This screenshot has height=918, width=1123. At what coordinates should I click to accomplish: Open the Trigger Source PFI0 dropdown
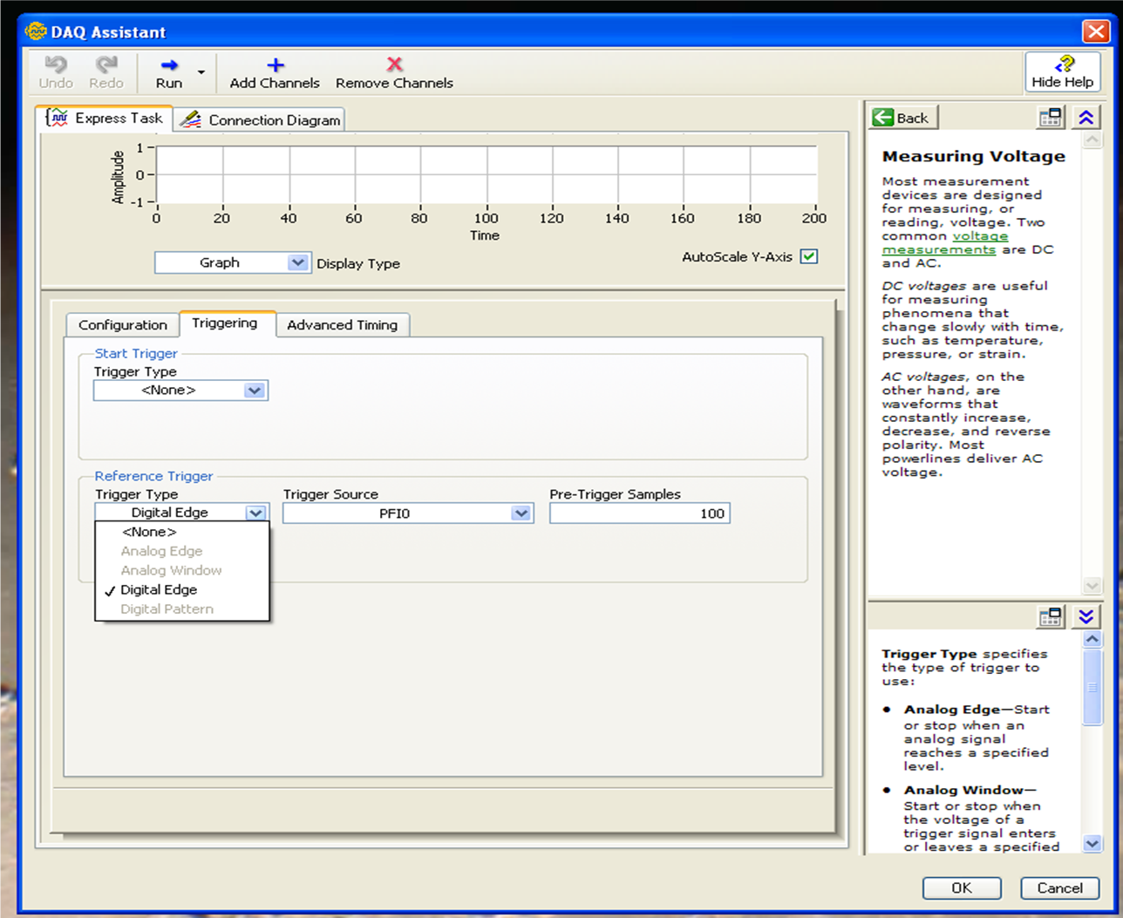(407, 513)
